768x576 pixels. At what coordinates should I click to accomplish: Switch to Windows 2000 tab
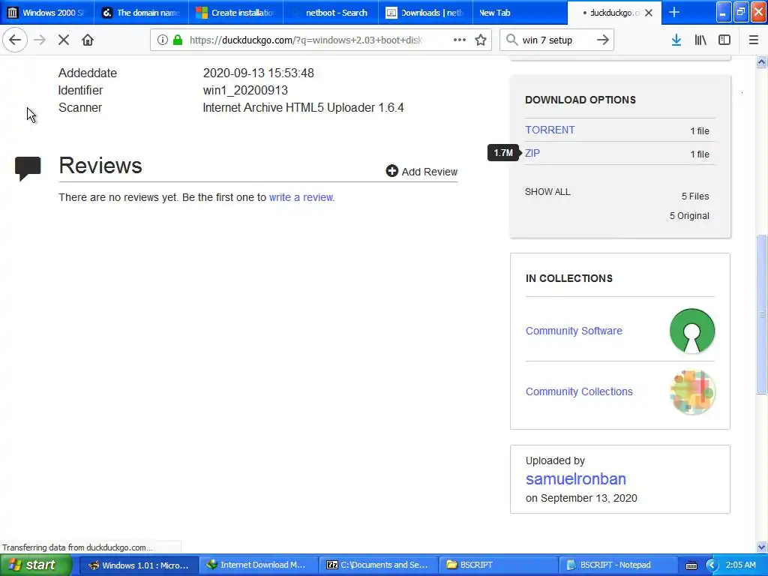47,13
